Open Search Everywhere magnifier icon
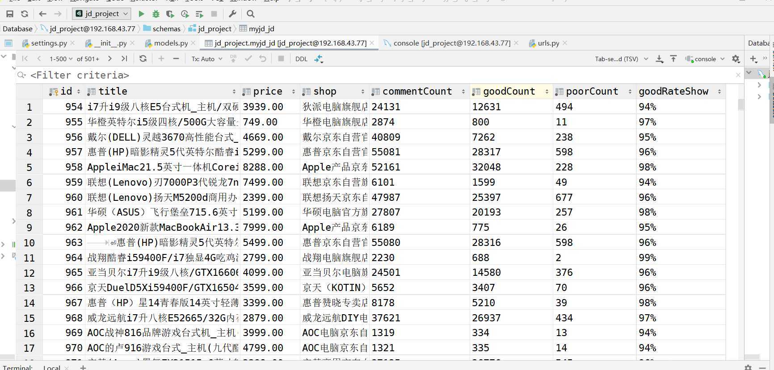The width and height of the screenshot is (774, 370). click(251, 14)
